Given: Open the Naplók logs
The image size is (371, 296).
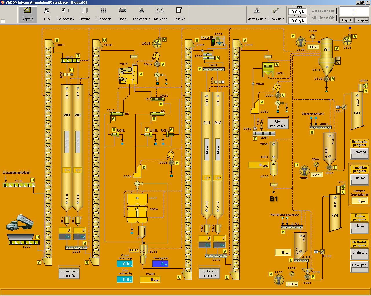Looking at the screenshot, I should click(347, 20).
